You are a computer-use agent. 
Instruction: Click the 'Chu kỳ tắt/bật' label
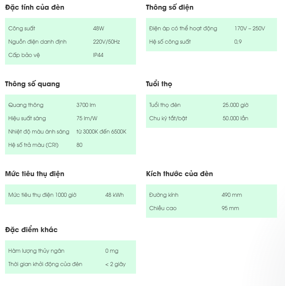[168, 118]
